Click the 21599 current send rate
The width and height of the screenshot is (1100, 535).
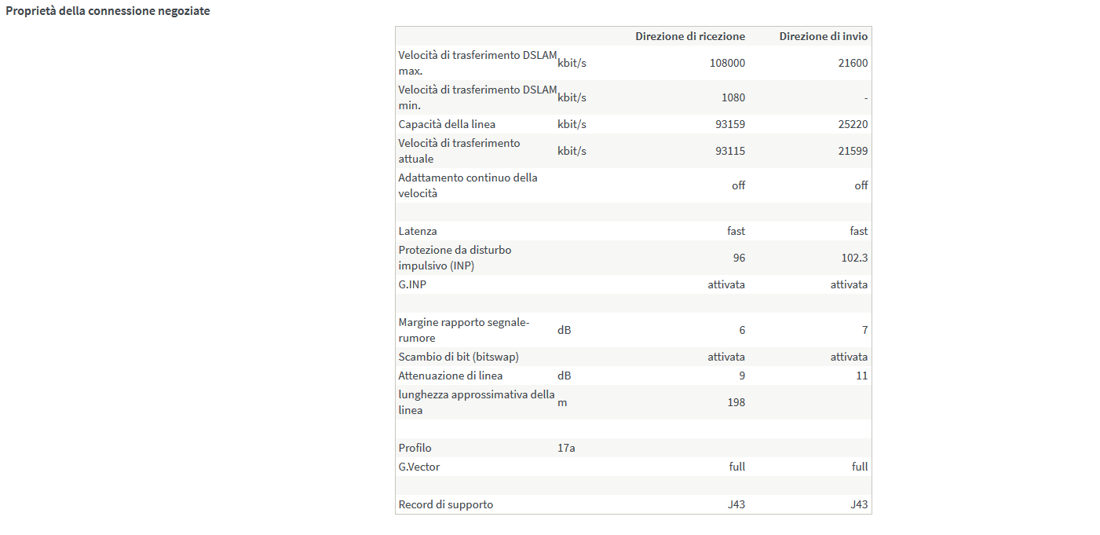pyautogui.click(x=853, y=151)
